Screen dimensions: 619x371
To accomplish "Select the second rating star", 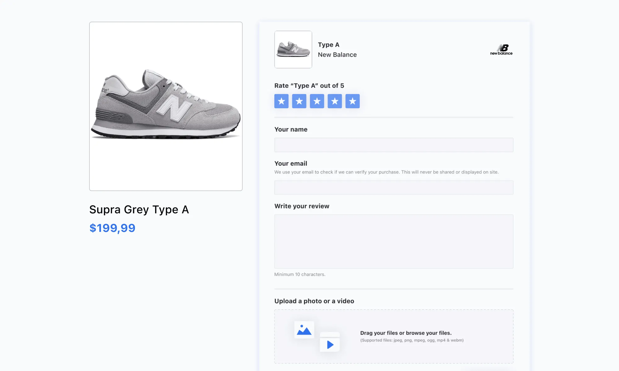I will (x=299, y=101).
